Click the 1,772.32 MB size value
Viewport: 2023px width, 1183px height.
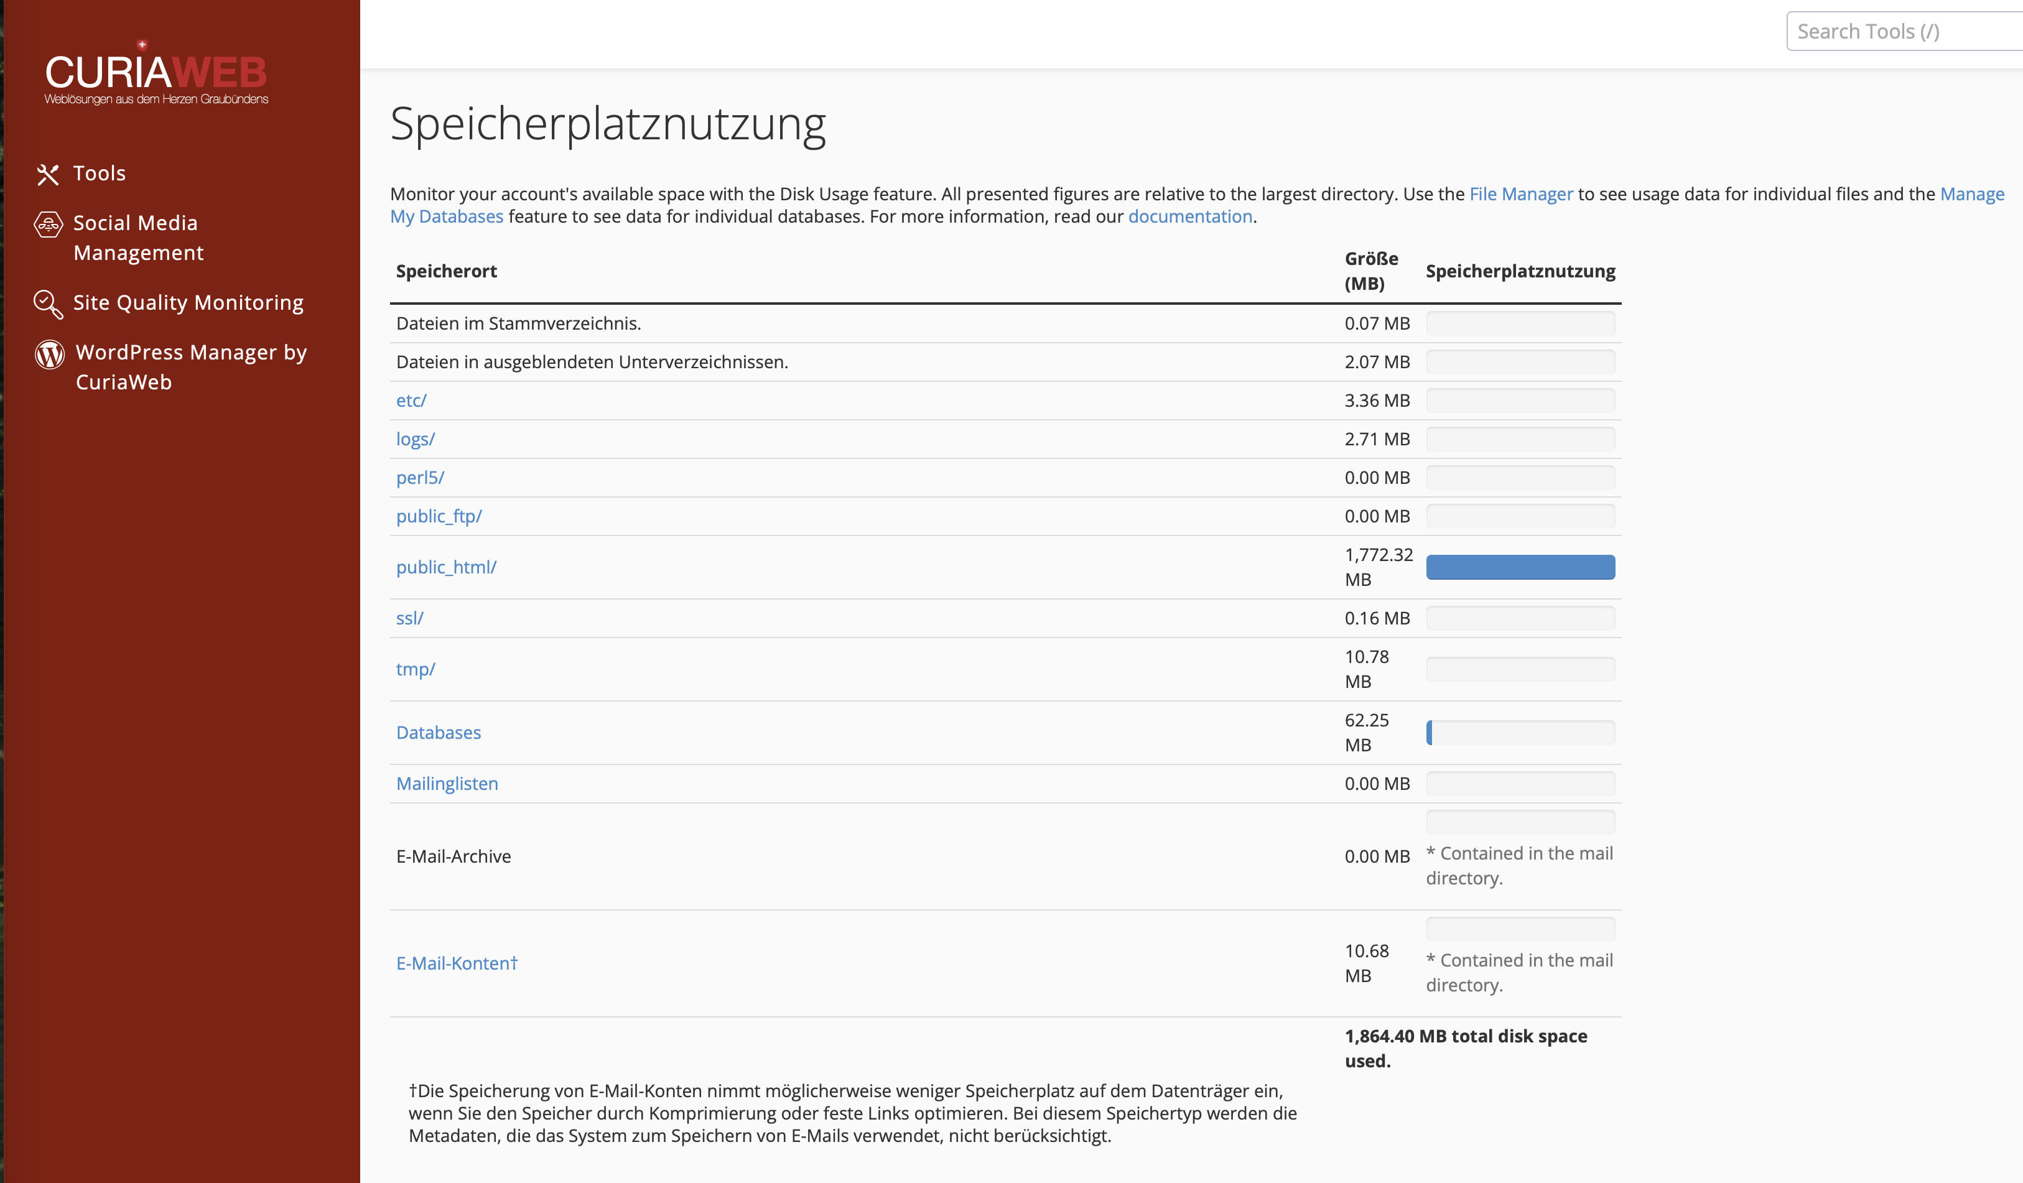[1379, 567]
